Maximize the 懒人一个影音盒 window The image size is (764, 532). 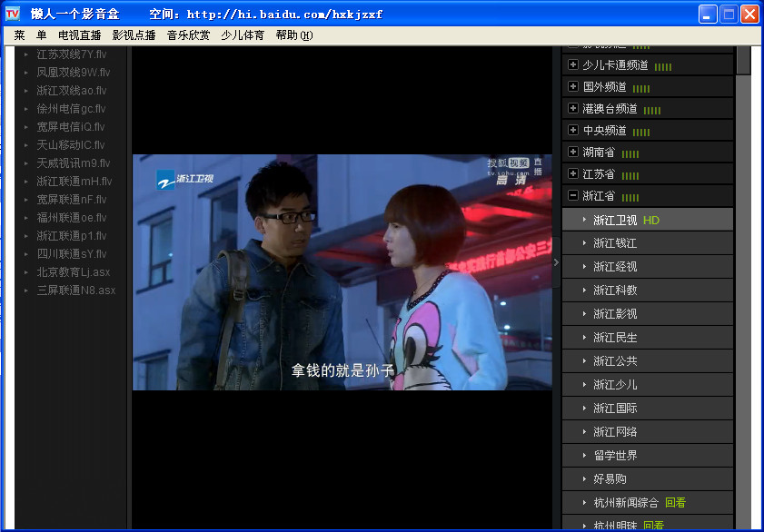coord(729,15)
